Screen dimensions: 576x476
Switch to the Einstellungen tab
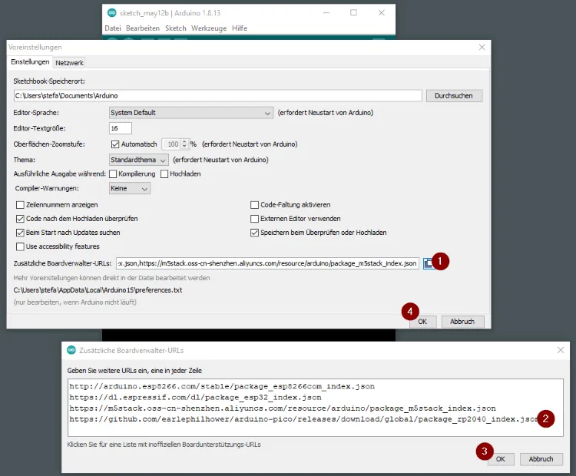click(x=30, y=62)
